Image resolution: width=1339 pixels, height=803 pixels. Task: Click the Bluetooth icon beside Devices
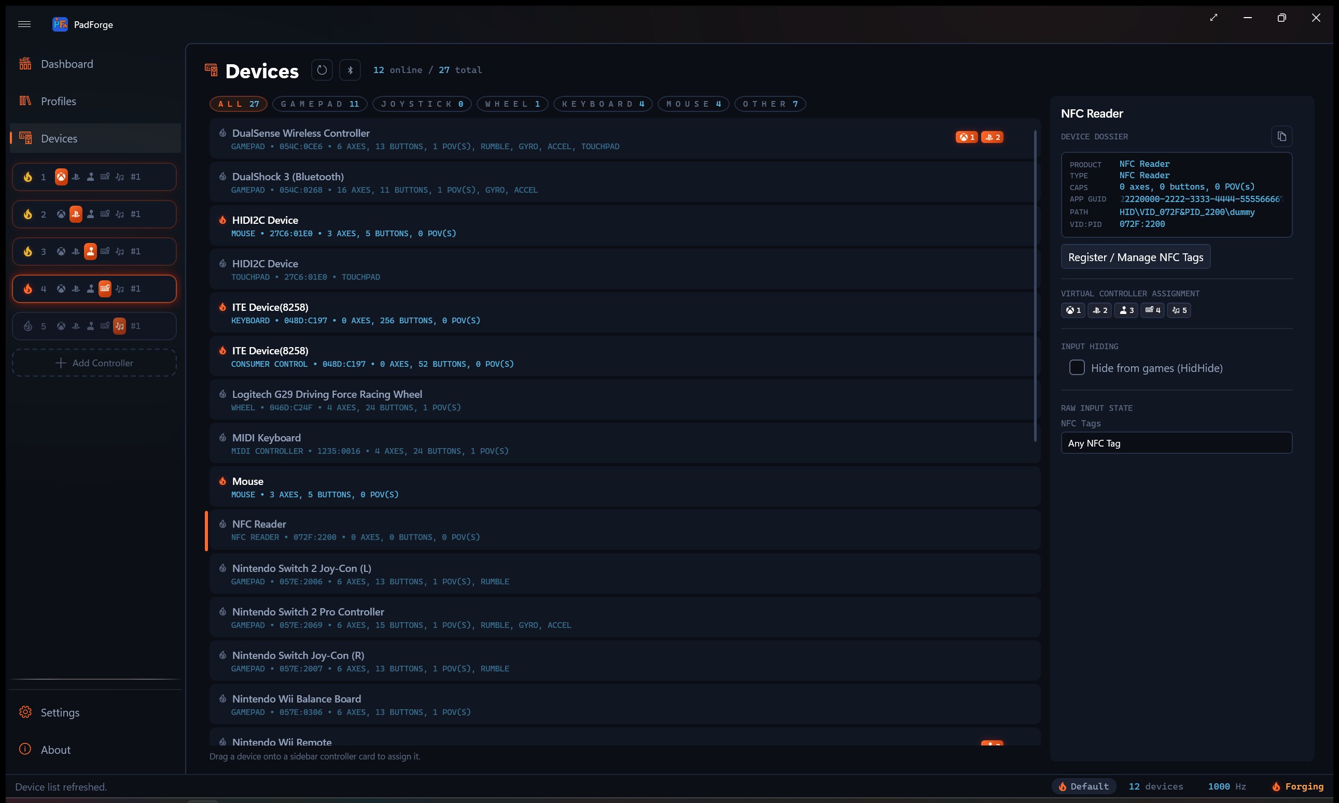[x=350, y=70]
